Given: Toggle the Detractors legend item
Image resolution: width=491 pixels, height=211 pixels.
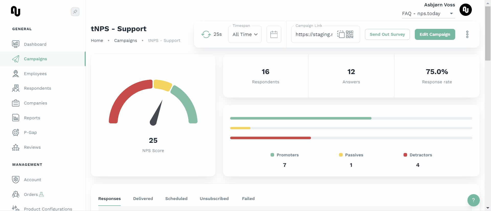Looking at the screenshot, I should click(x=418, y=155).
